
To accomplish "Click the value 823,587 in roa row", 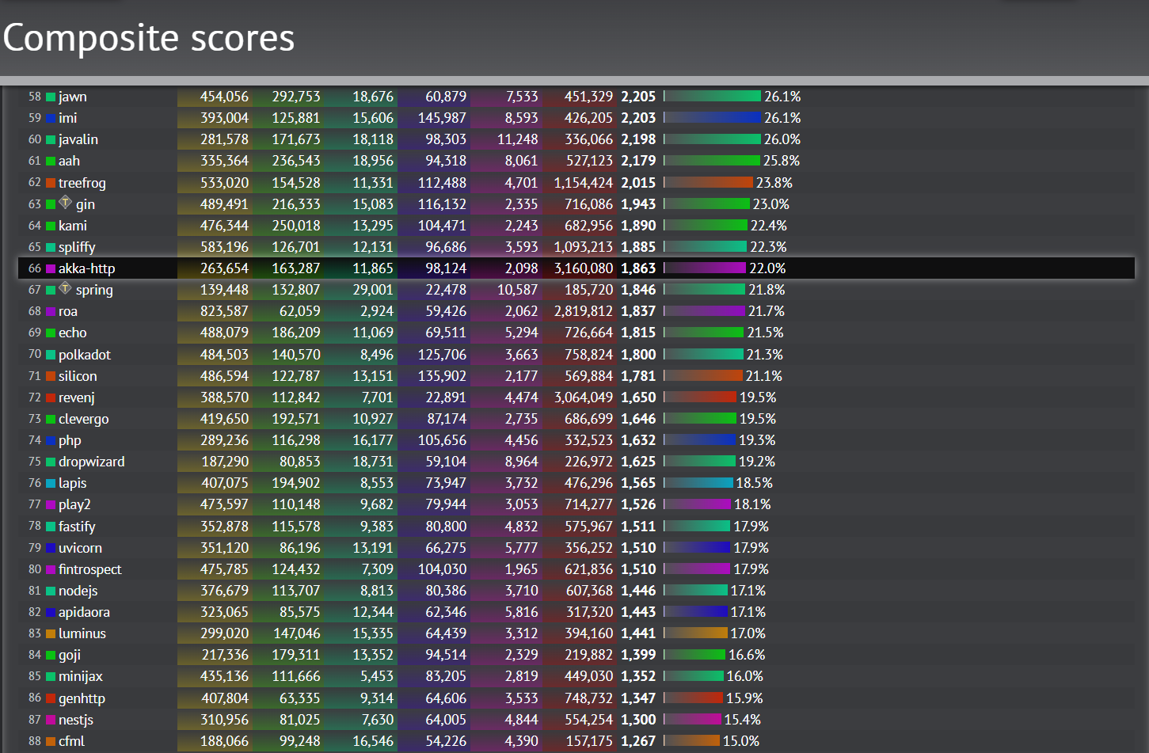I will tap(224, 312).
